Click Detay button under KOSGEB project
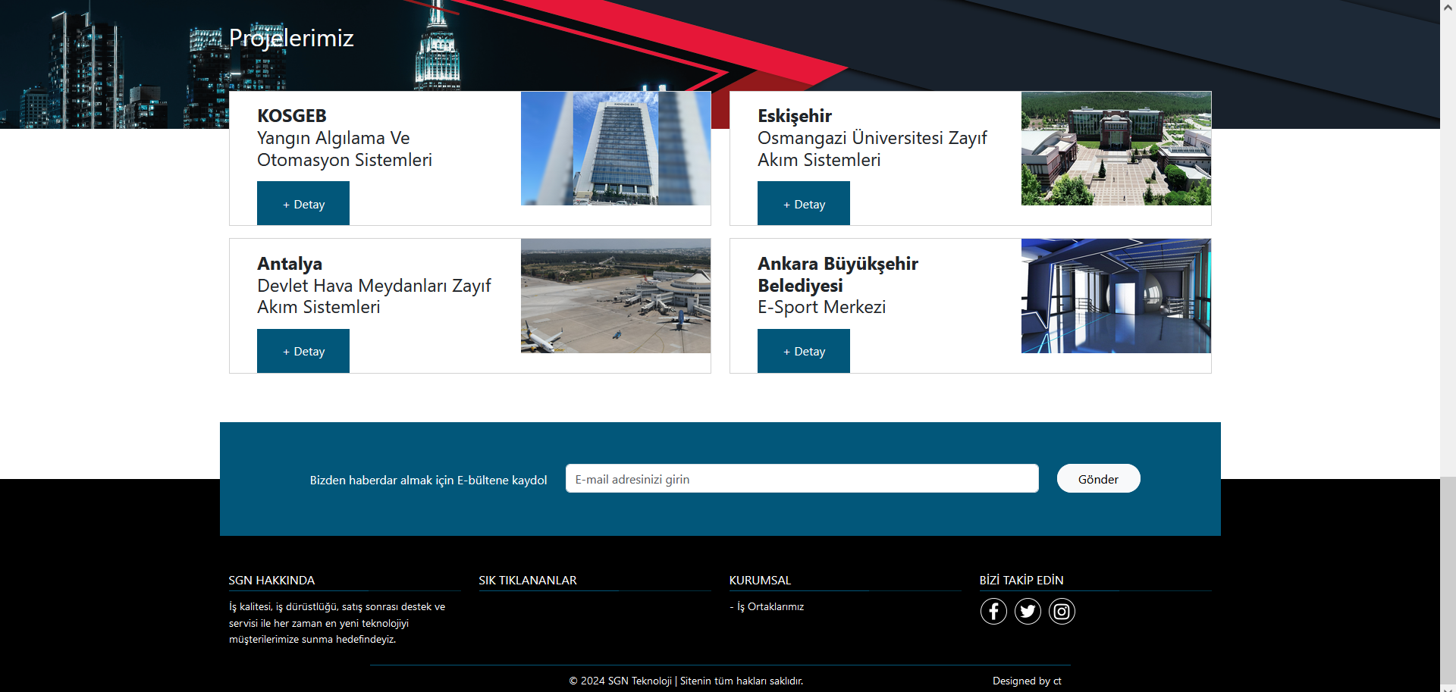The width and height of the screenshot is (1456, 692). pos(303,204)
